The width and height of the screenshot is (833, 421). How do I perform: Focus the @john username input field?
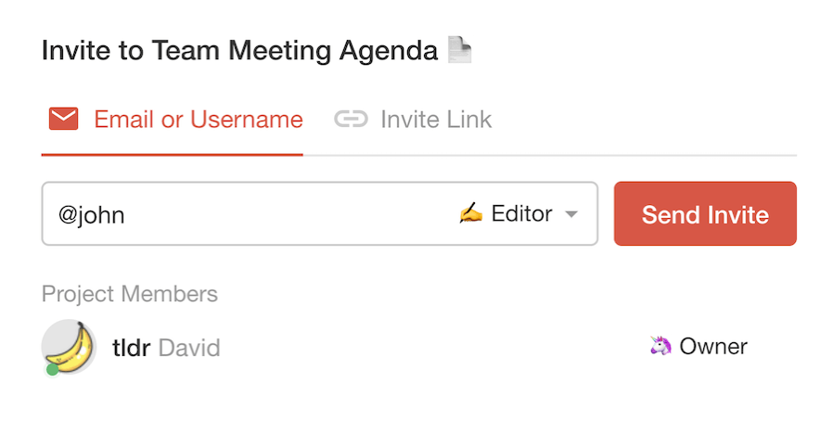(x=241, y=214)
